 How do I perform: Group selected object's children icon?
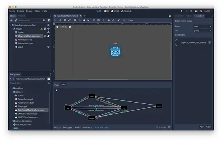(x=113, y=20)
